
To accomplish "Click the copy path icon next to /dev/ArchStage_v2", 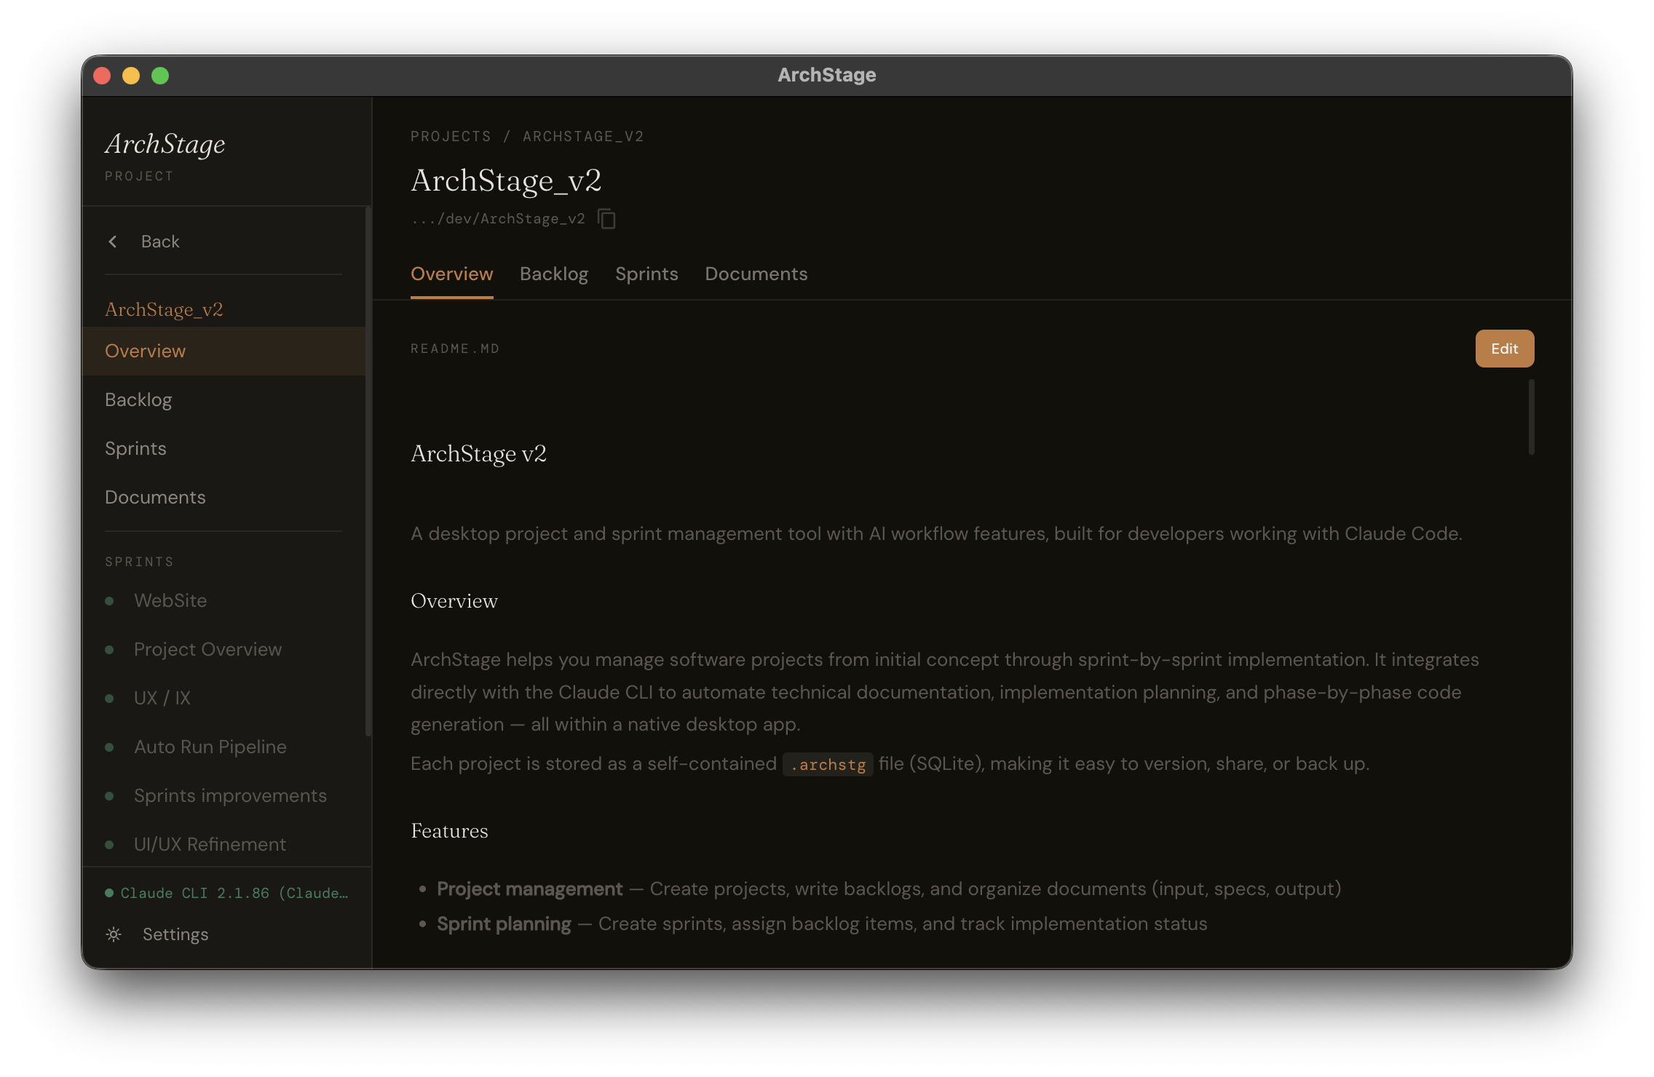I will [606, 218].
